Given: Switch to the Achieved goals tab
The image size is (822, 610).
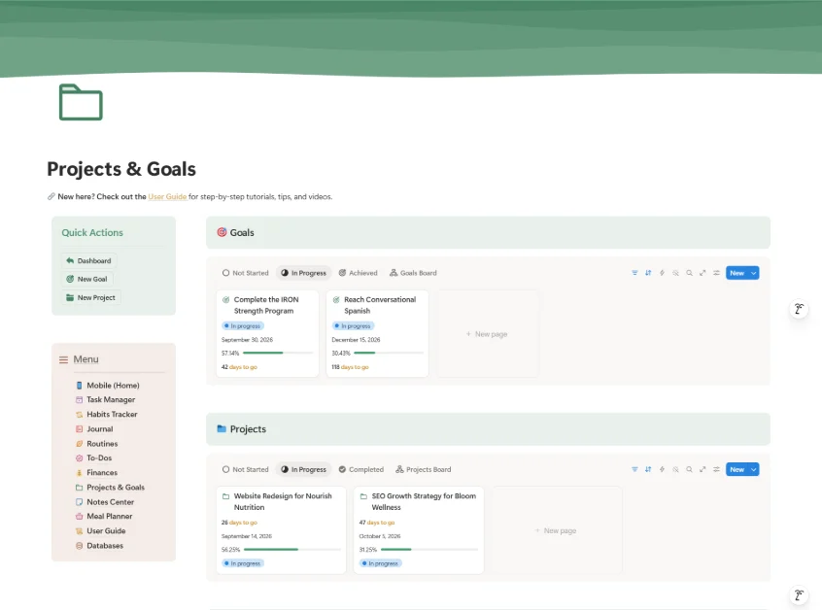Looking at the screenshot, I should [359, 273].
